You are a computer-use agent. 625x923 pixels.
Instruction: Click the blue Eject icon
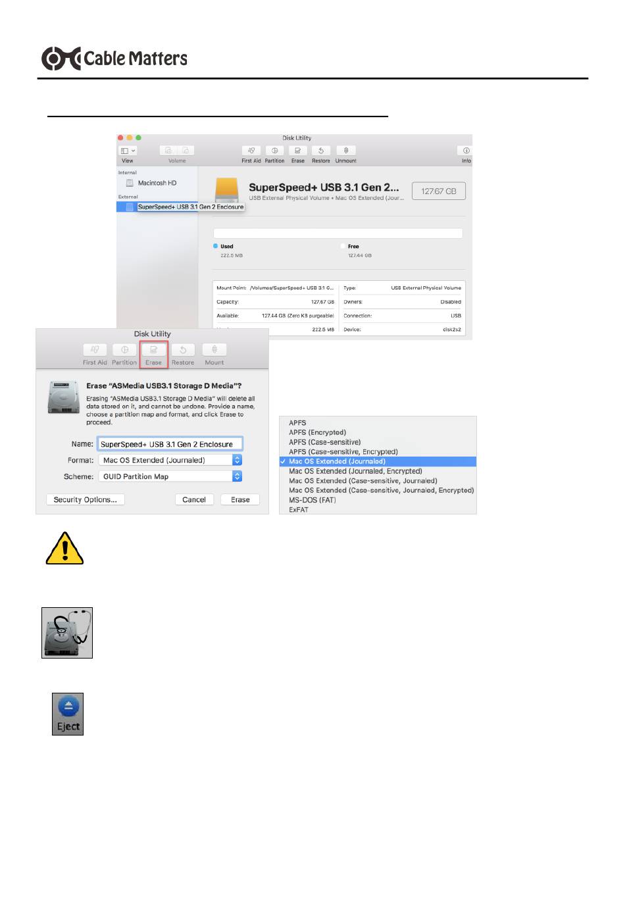68,714
